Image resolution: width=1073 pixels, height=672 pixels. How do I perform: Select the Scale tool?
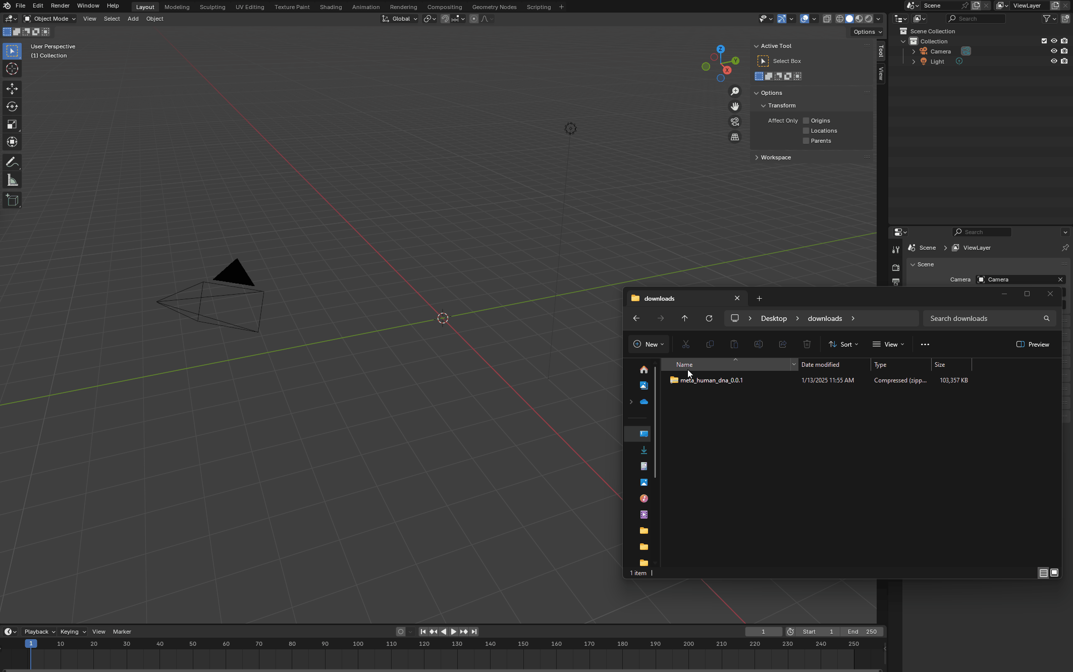pos(12,124)
